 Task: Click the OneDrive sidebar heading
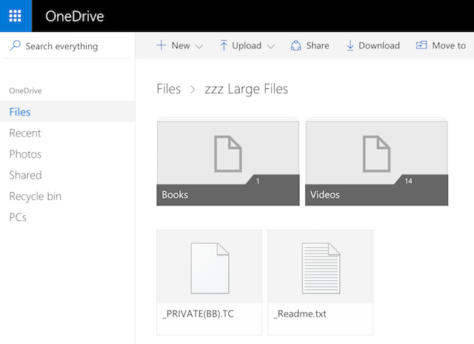pyautogui.click(x=25, y=90)
